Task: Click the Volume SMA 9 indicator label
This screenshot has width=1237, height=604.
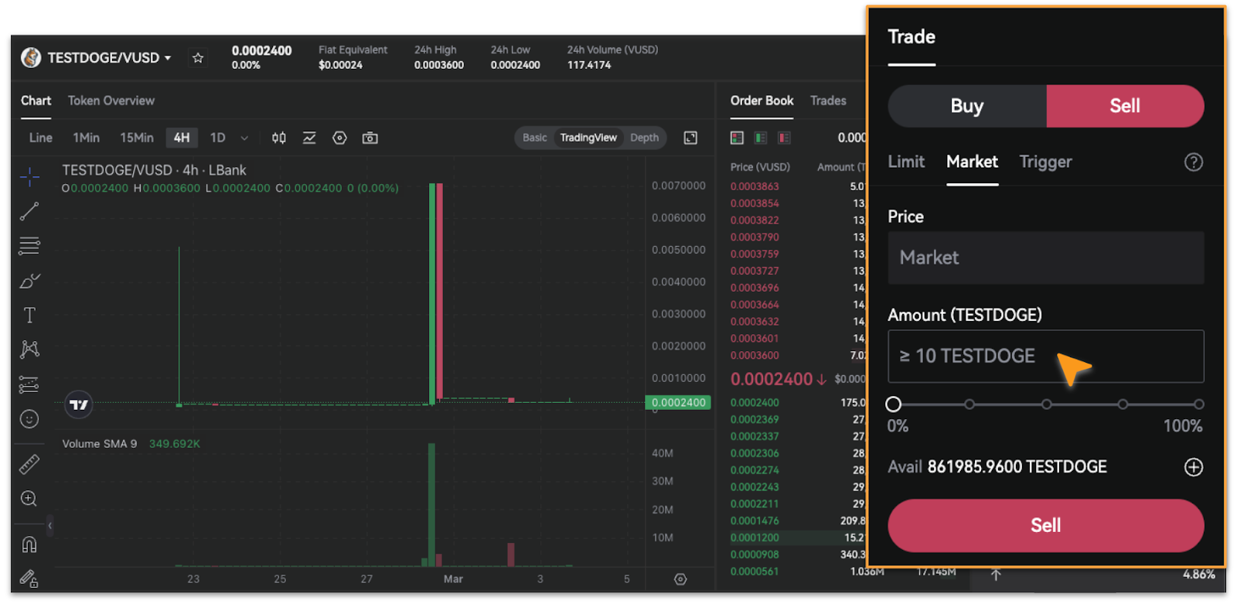Action: point(100,444)
